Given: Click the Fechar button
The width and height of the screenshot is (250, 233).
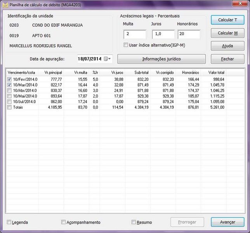Looking at the screenshot, I should click(x=227, y=59).
